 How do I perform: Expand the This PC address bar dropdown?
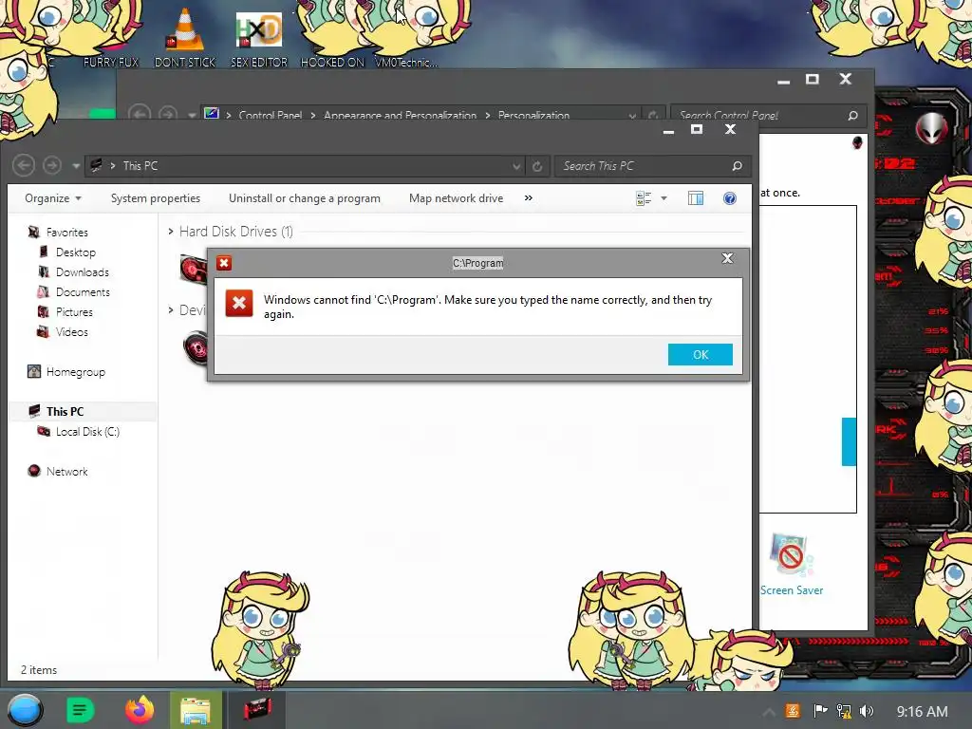[x=515, y=166]
